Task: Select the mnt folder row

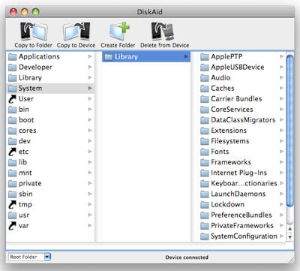Action: coord(50,173)
